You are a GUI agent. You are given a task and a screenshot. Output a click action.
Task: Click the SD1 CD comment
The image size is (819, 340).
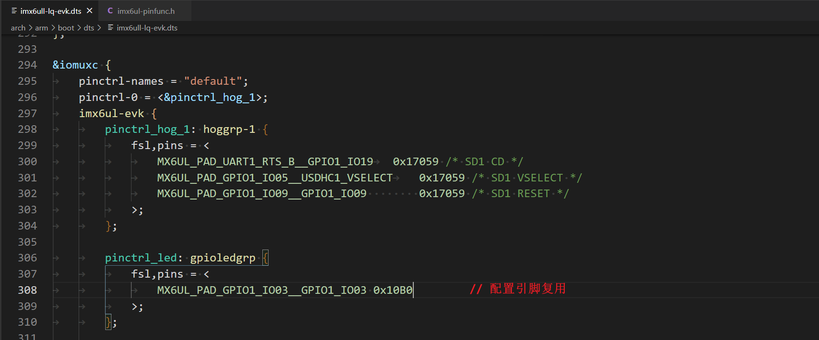(x=484, y=161)
